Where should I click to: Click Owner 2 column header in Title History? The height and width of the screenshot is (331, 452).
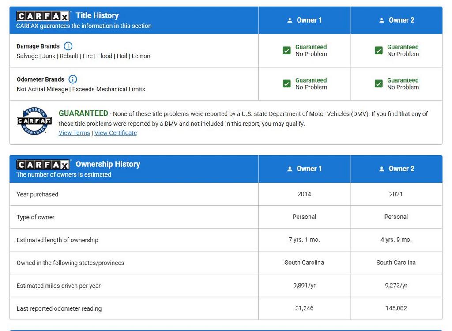click(x=396, y=20)
